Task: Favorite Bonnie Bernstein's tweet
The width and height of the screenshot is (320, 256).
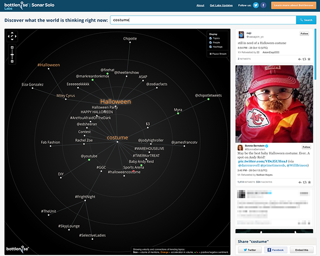Action: tap(309, 182)
